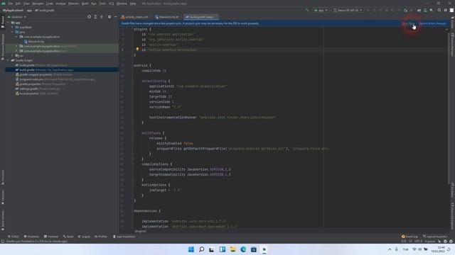Image resolution: width=455 pixels, height=255 pixels.
Task: Open the Analyze menu
Action: (x=60, y=4)
